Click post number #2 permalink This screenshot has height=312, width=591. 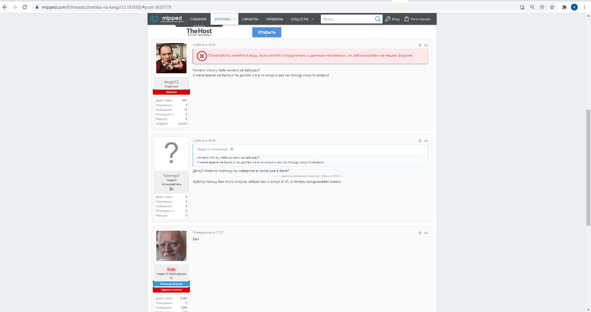pyautogui.click(x=426, y=45)
